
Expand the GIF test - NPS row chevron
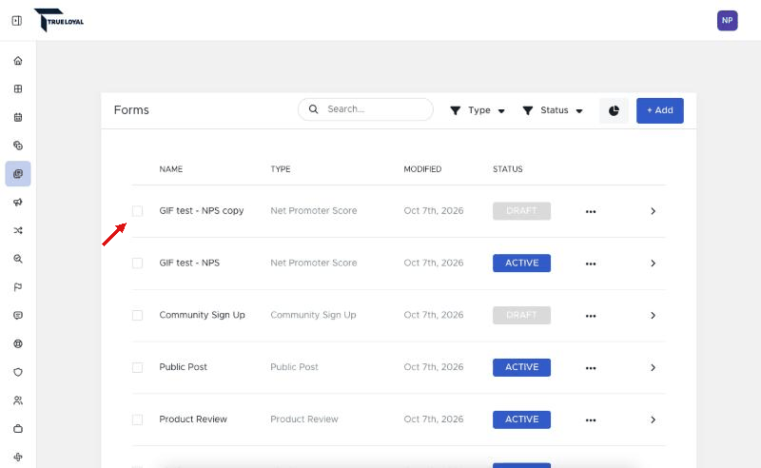pos(653,263)
